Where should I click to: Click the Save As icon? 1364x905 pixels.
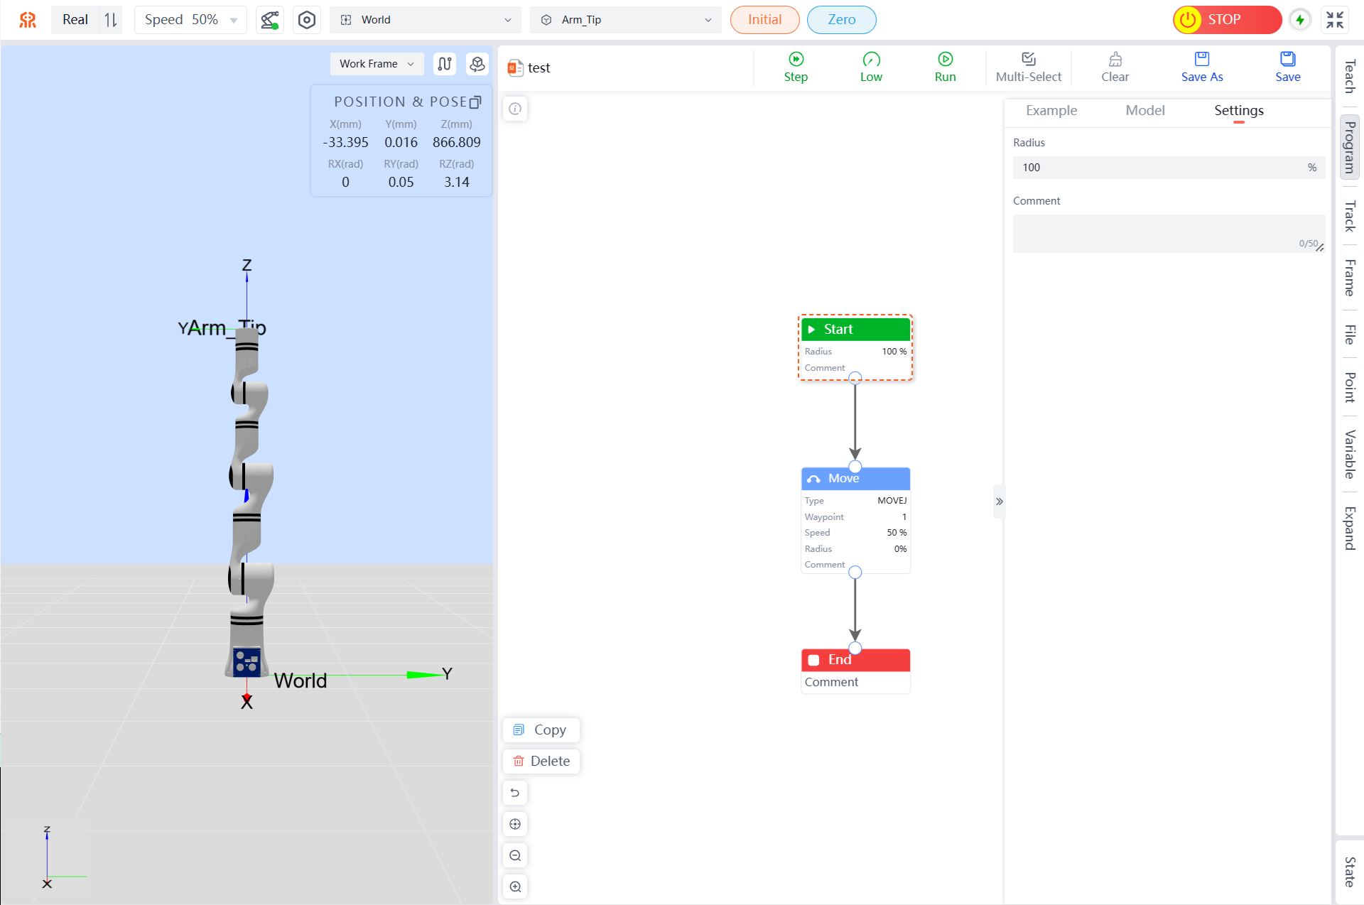[1201, 60]
